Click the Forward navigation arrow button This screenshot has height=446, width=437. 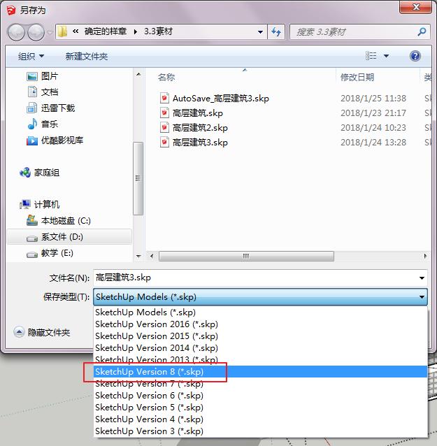pyautogui.click(x=36, y=32)
